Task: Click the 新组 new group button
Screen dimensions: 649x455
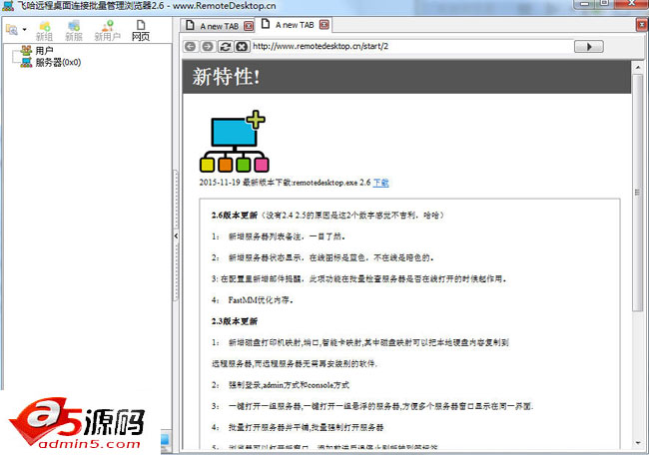Action: click(x=44, y=31)
